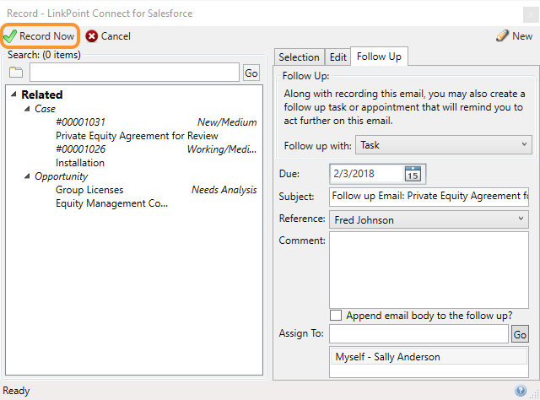Click inside the Comment text area

429,270
